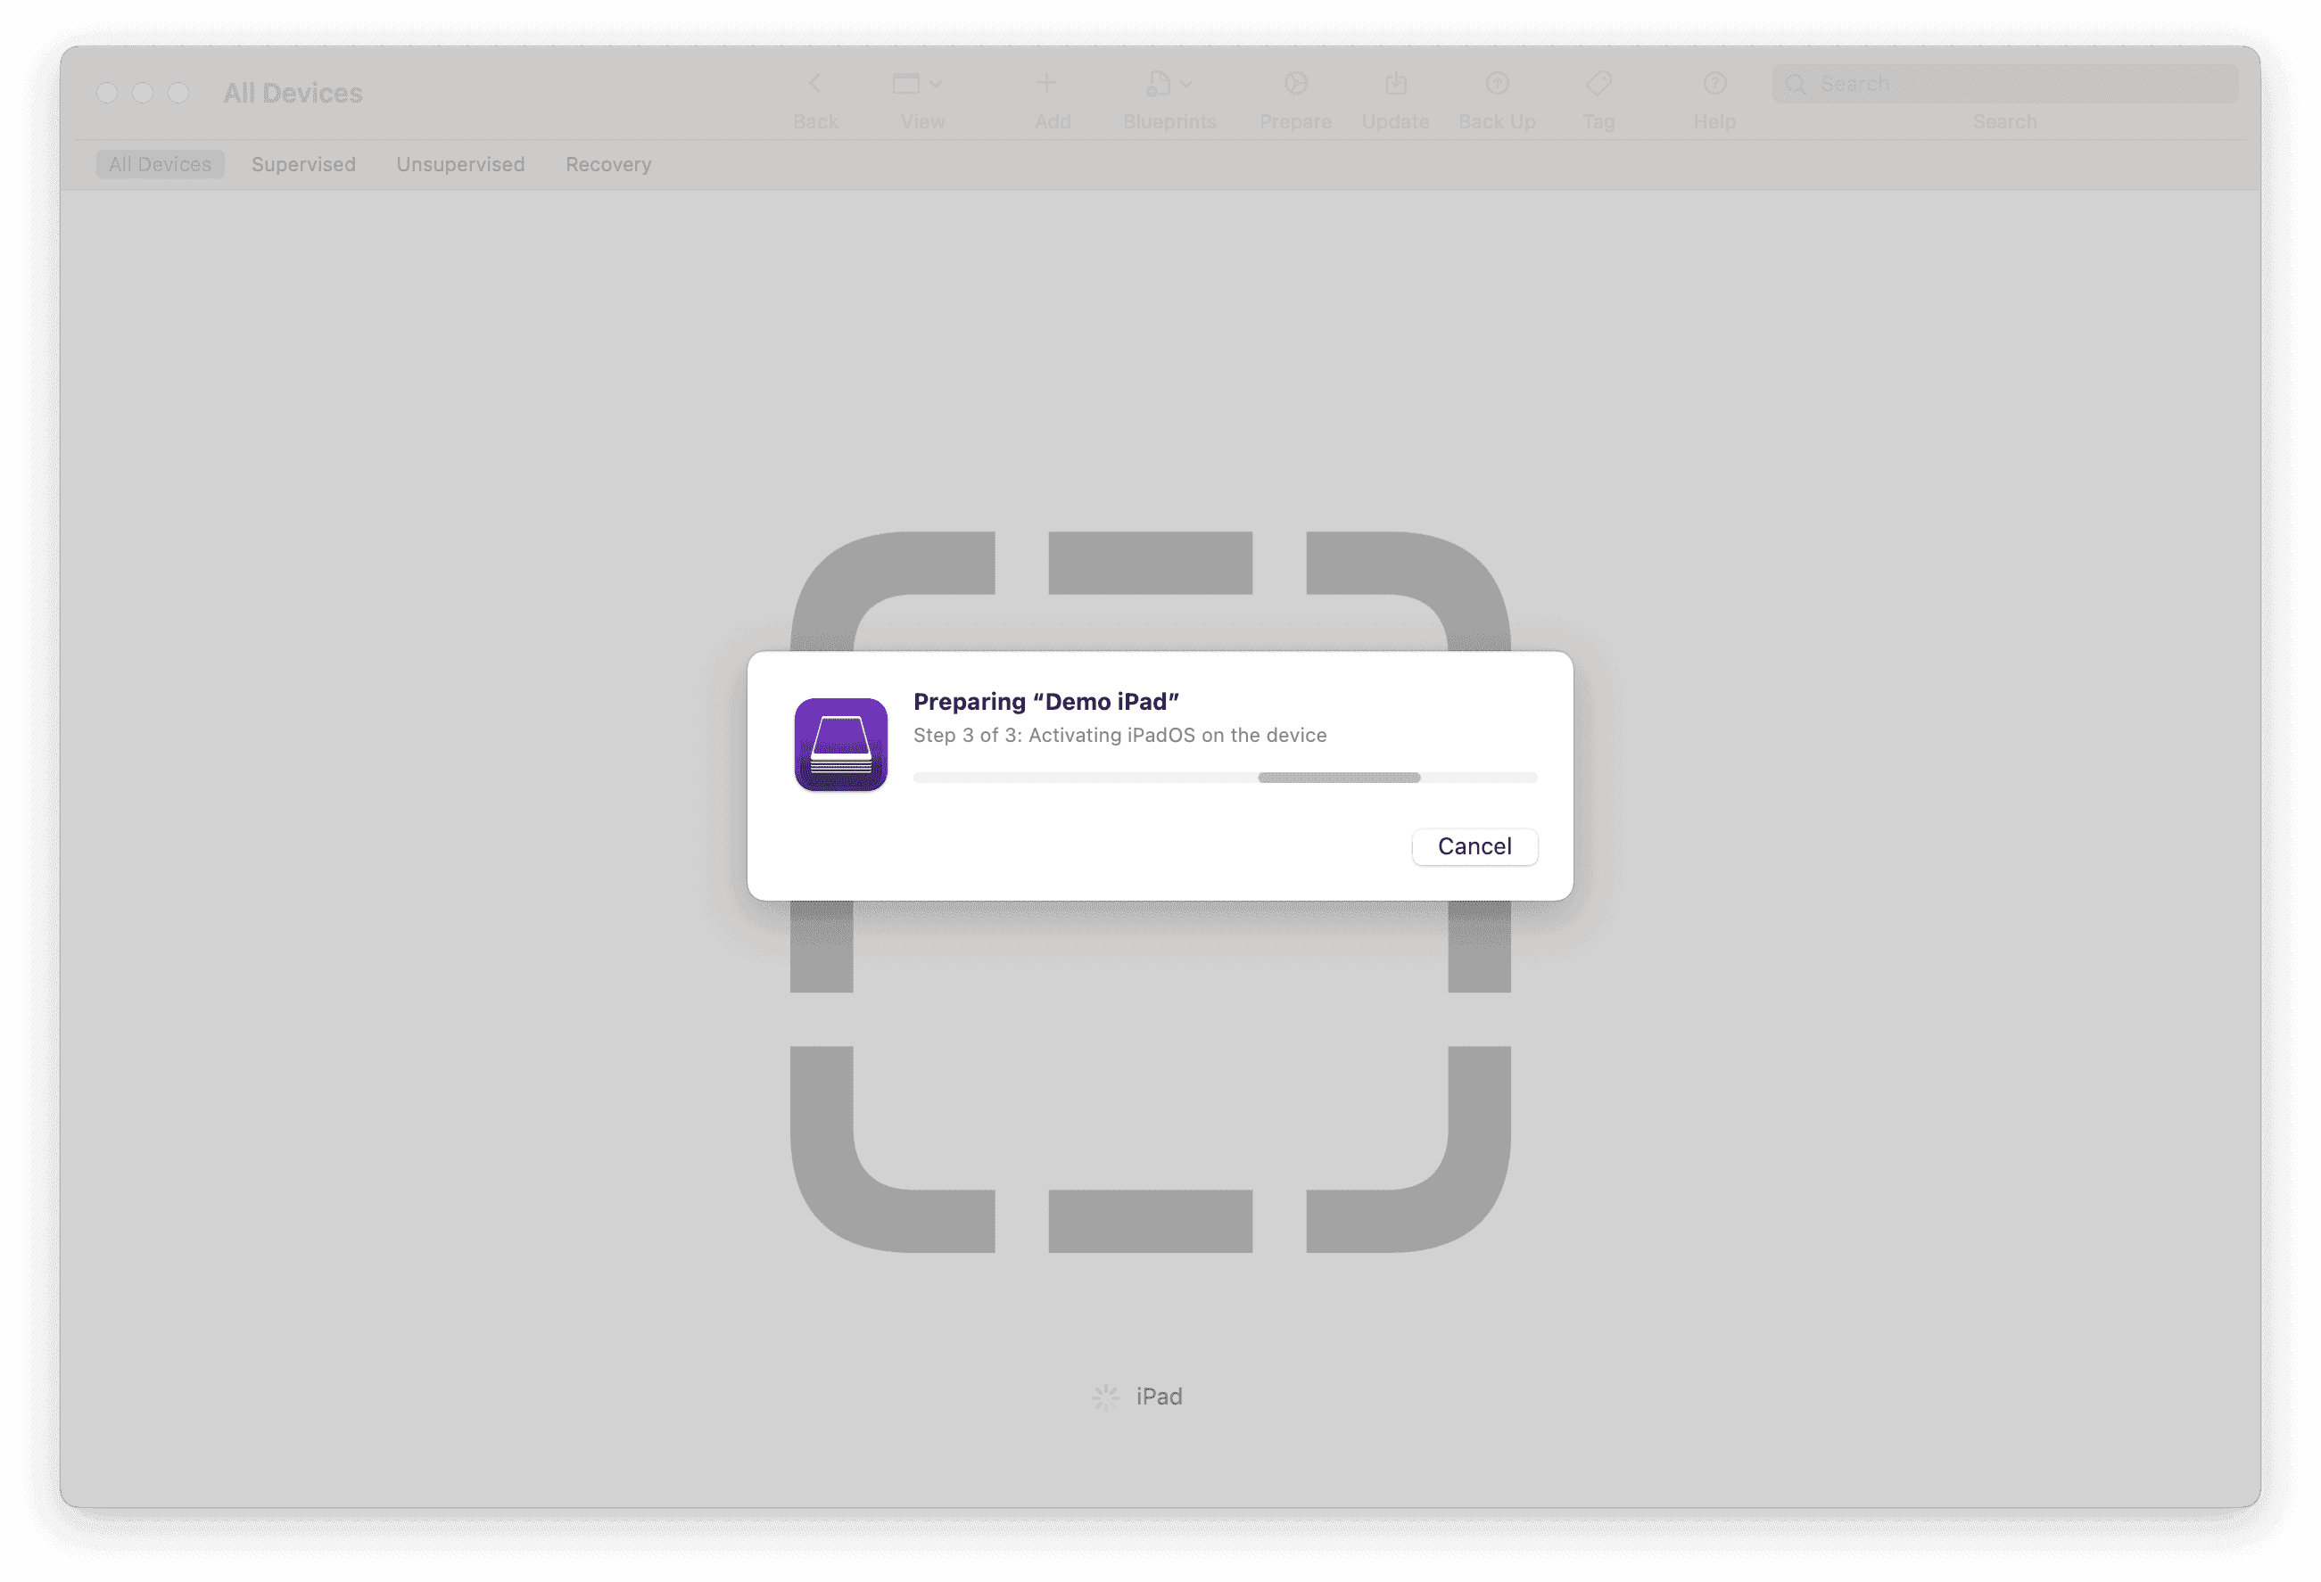Select the Supervised tab

coord(303,162)
